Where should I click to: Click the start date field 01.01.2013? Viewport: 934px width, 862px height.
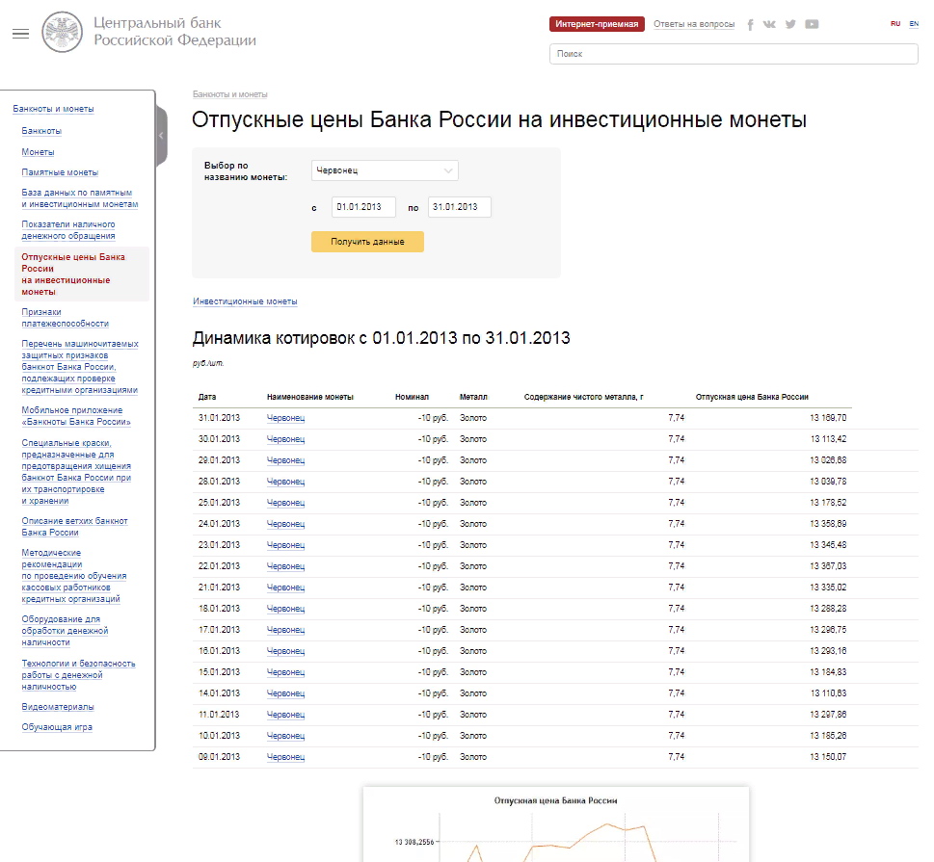click(363, 207)
